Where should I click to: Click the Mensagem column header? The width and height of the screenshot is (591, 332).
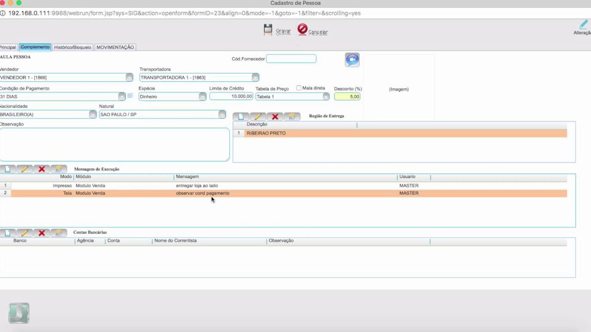(187, 177)
